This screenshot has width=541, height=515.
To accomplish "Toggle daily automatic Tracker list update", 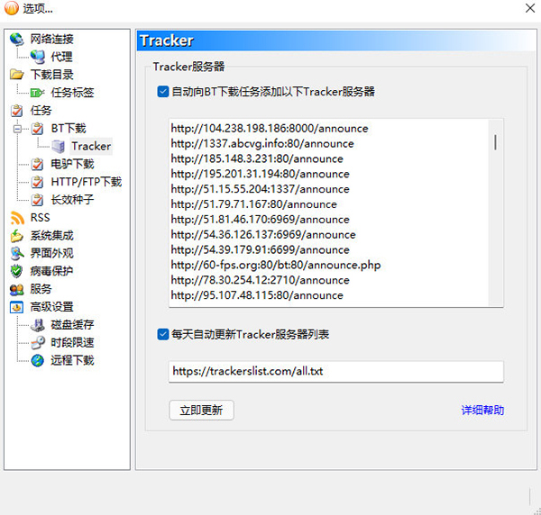I will 163,335.
